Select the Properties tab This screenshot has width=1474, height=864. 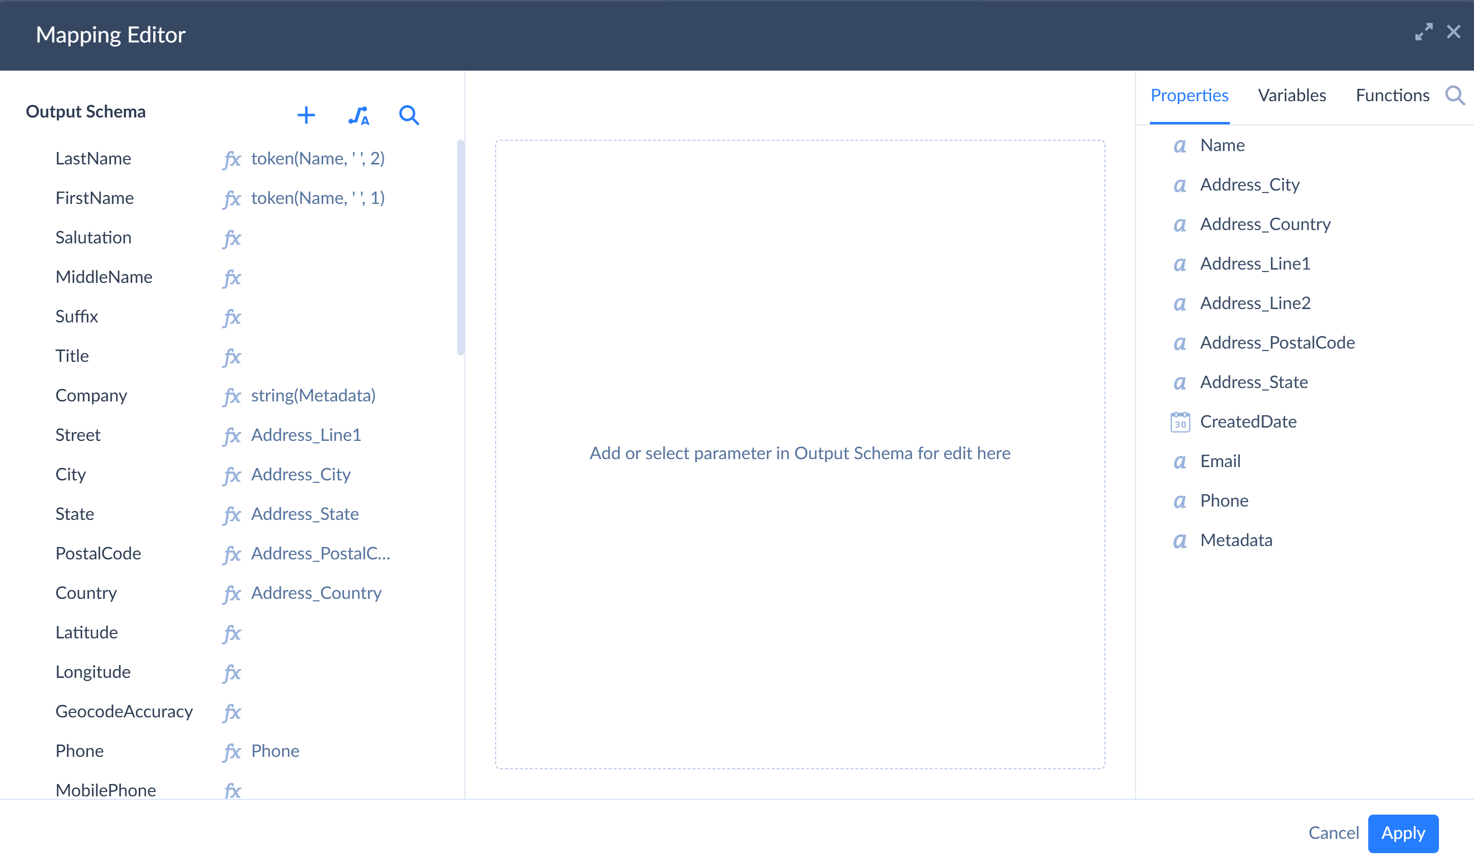tap(1189, 95)
